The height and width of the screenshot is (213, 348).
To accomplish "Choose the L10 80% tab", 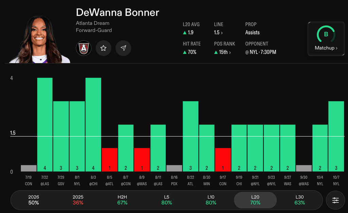I will 211,200.
